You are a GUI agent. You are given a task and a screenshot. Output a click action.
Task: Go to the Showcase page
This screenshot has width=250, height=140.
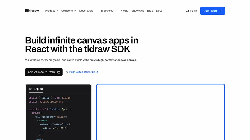[x=138, y=11]
